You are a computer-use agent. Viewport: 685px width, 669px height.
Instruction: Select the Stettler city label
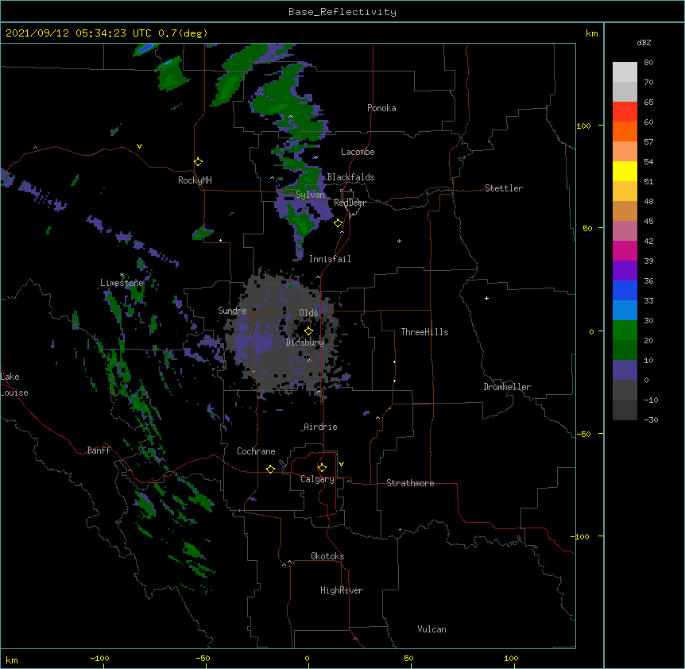(x=504, y=188)
